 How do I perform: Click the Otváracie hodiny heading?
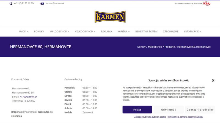pos(73,80)
